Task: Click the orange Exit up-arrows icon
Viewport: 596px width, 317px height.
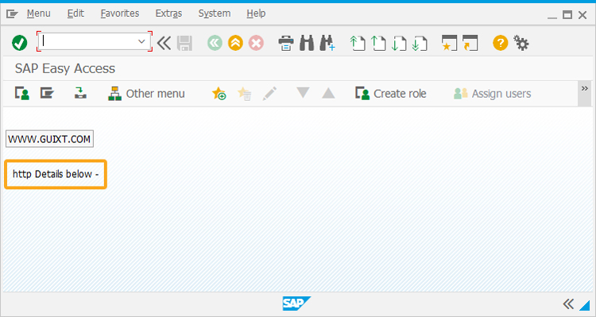Action: tap(235, 43)
